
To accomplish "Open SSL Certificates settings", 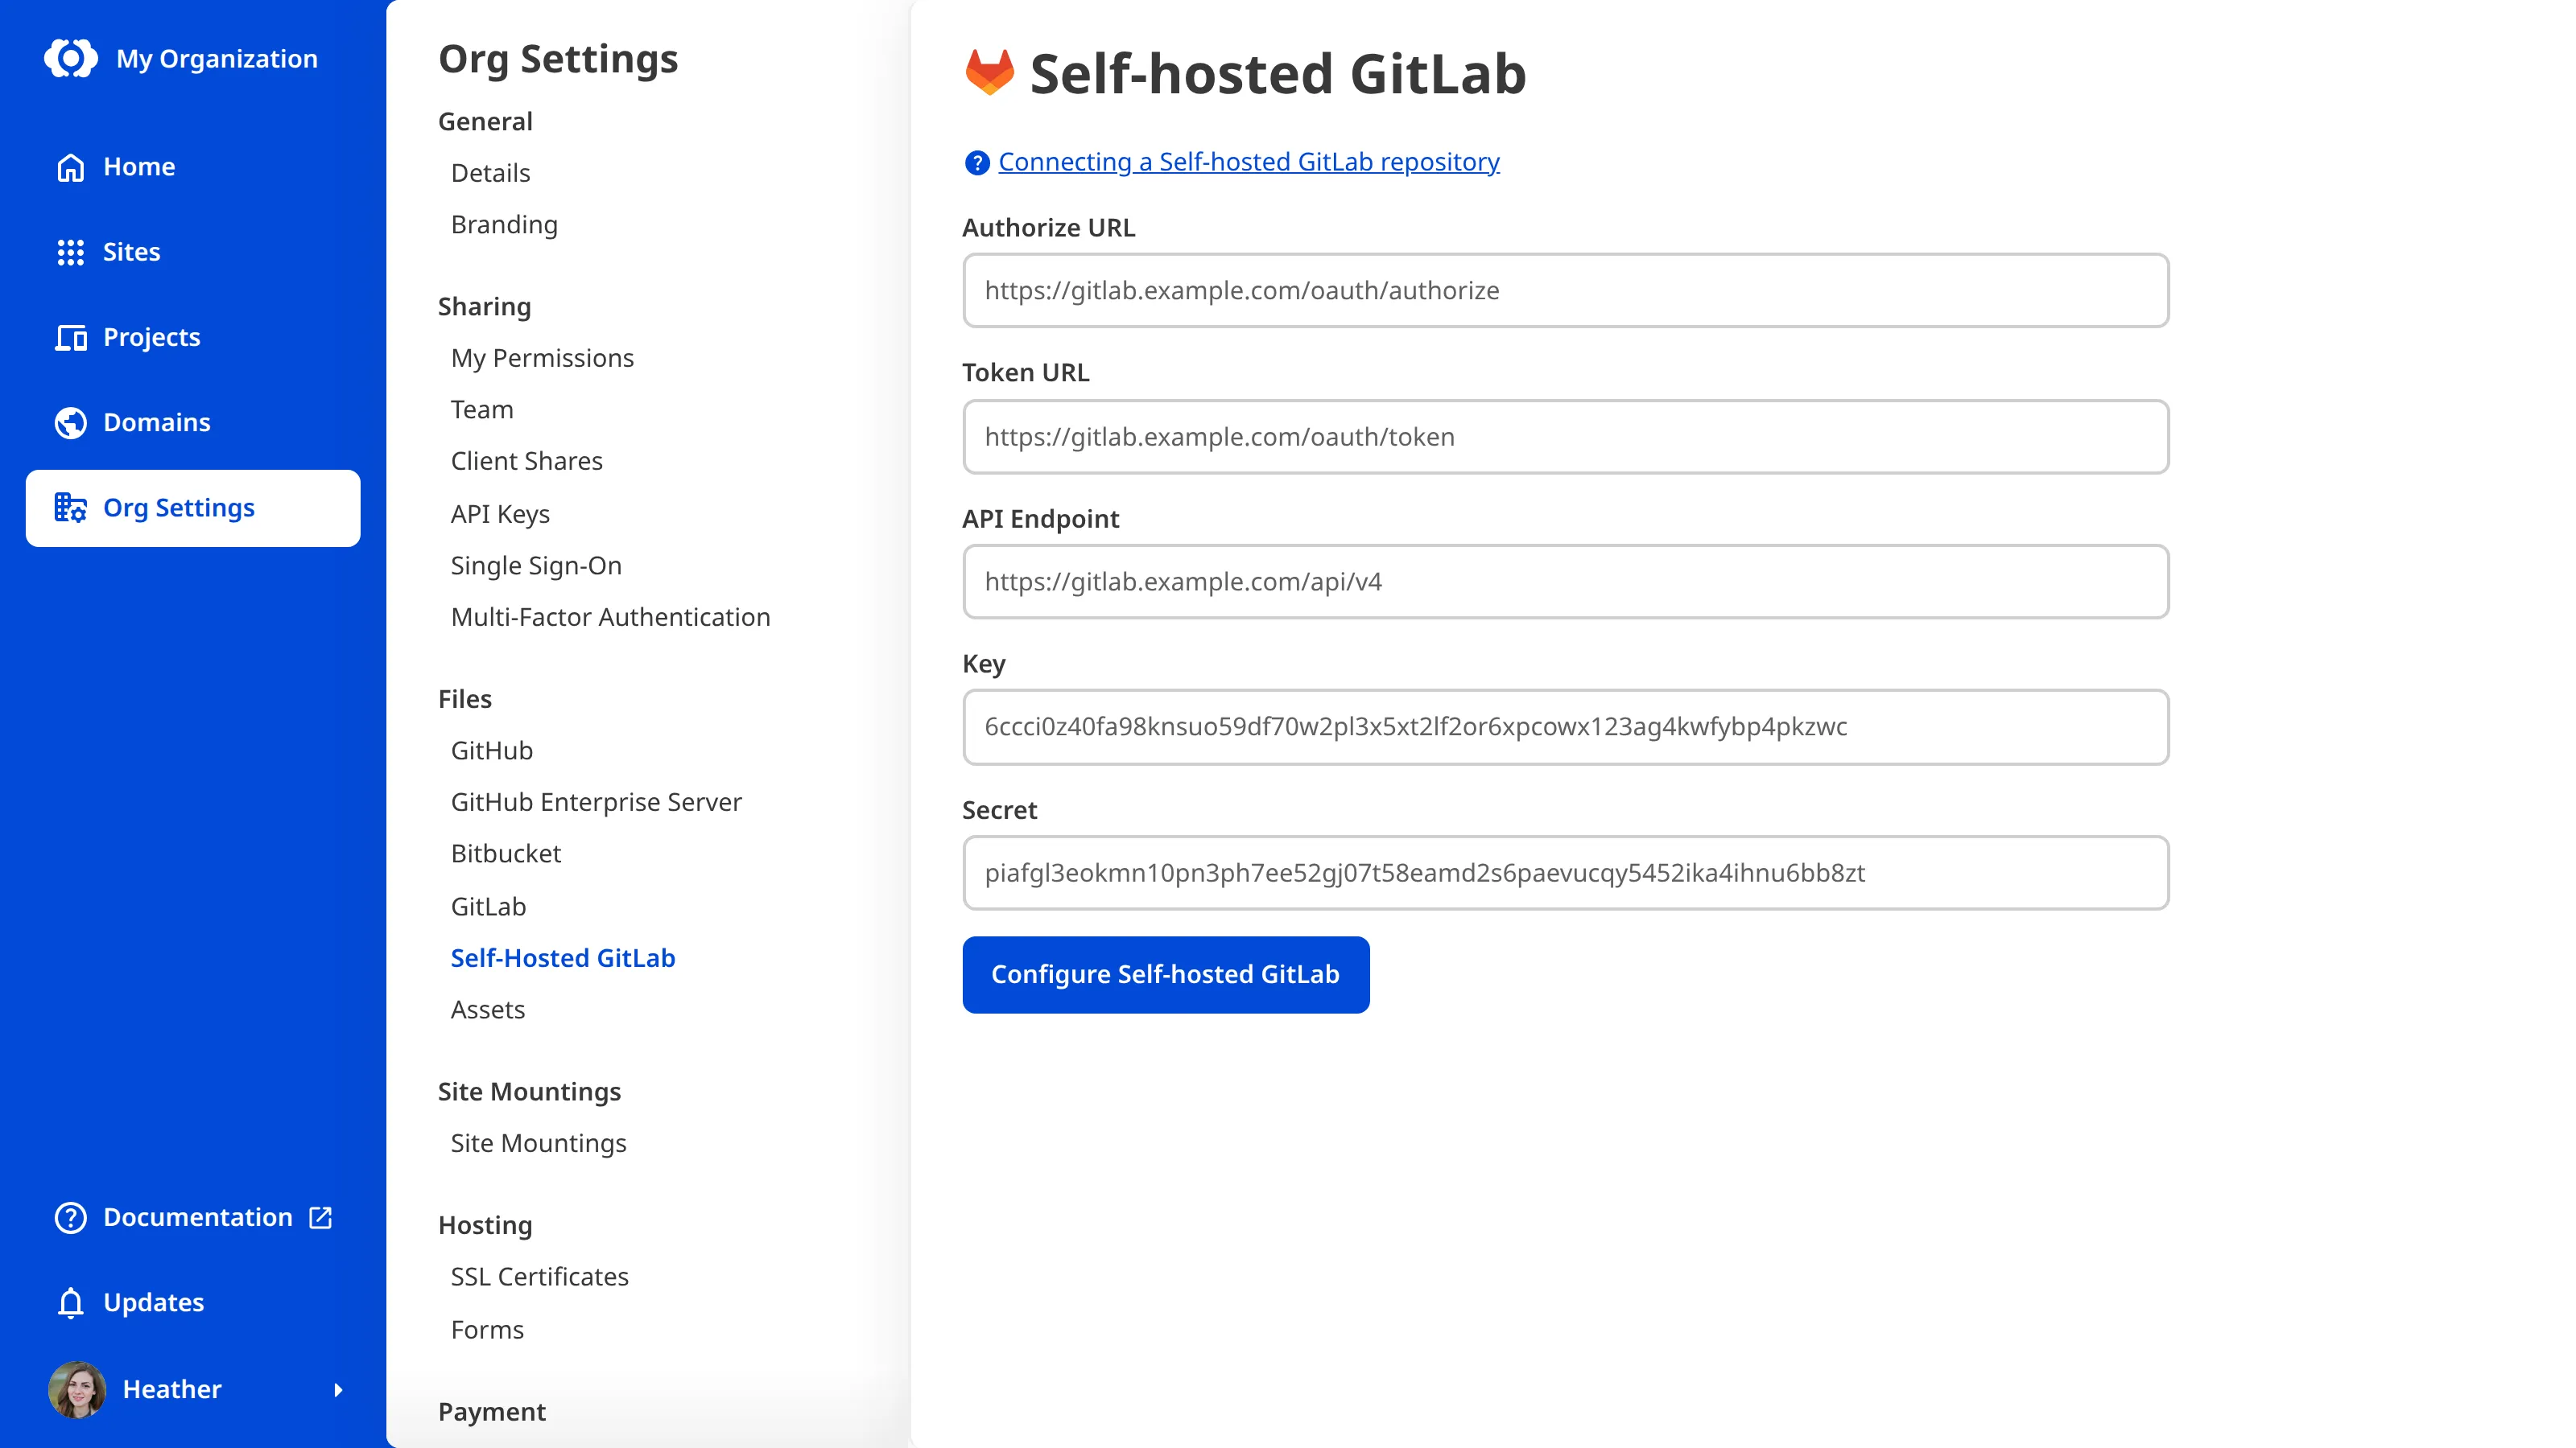I will [540, 1276].
